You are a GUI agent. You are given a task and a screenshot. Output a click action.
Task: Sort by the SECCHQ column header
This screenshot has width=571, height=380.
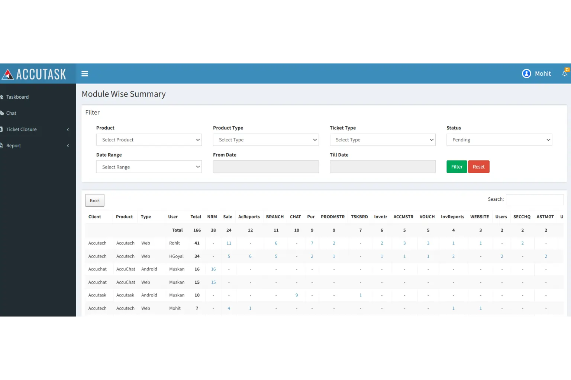[x=522, y=217]
